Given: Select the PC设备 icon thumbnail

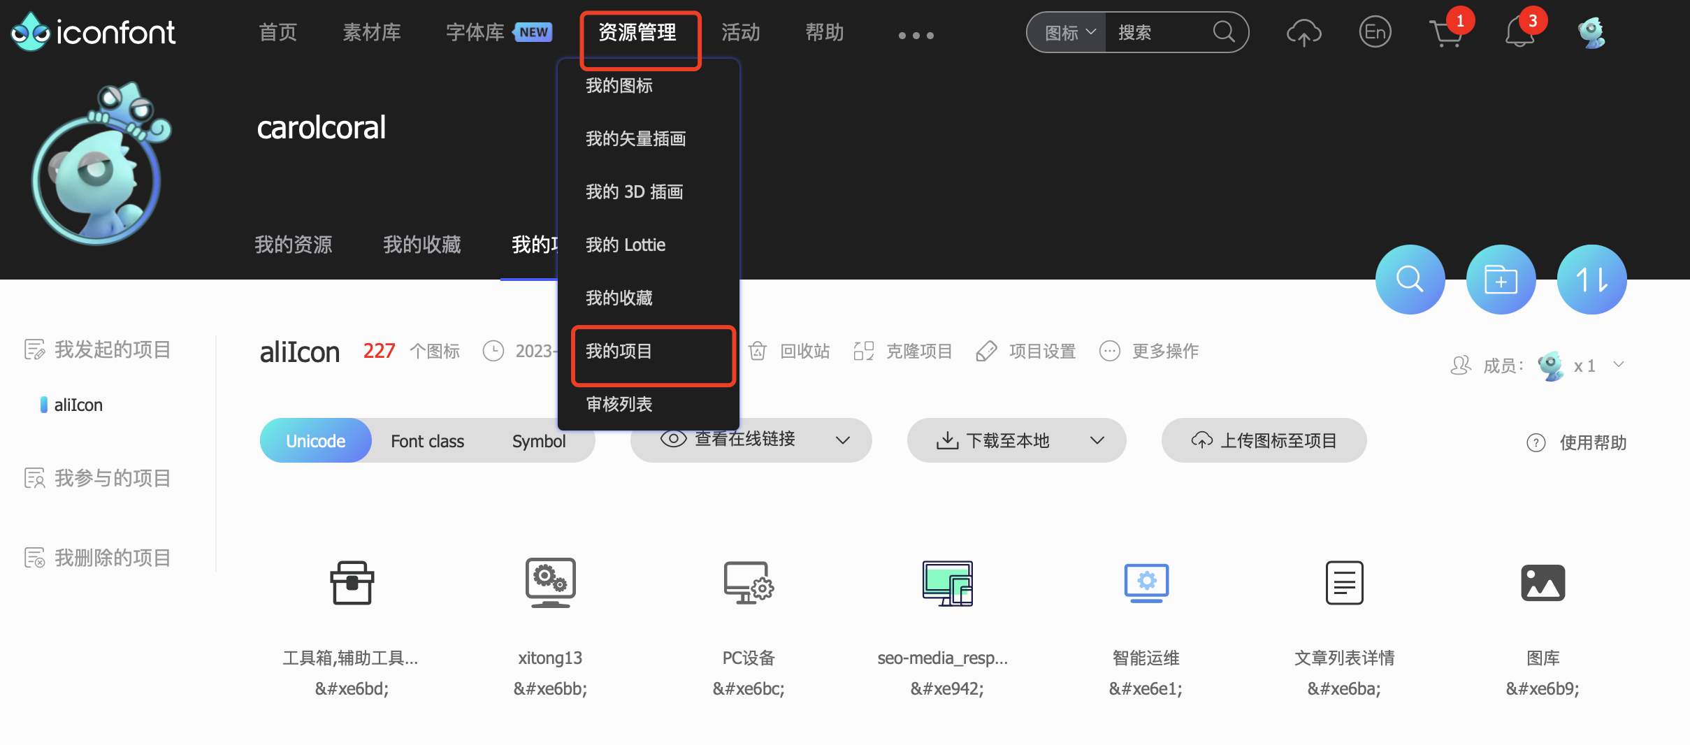Looking at the screenshot, I should coord(748,583).
